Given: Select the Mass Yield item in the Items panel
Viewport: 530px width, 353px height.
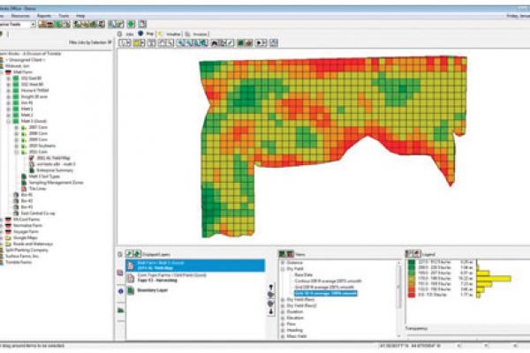Looking at the screenshot, I should 297,336.
